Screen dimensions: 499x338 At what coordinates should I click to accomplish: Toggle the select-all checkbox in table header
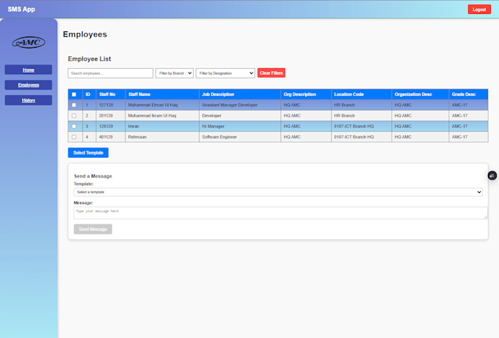[74, 95]
